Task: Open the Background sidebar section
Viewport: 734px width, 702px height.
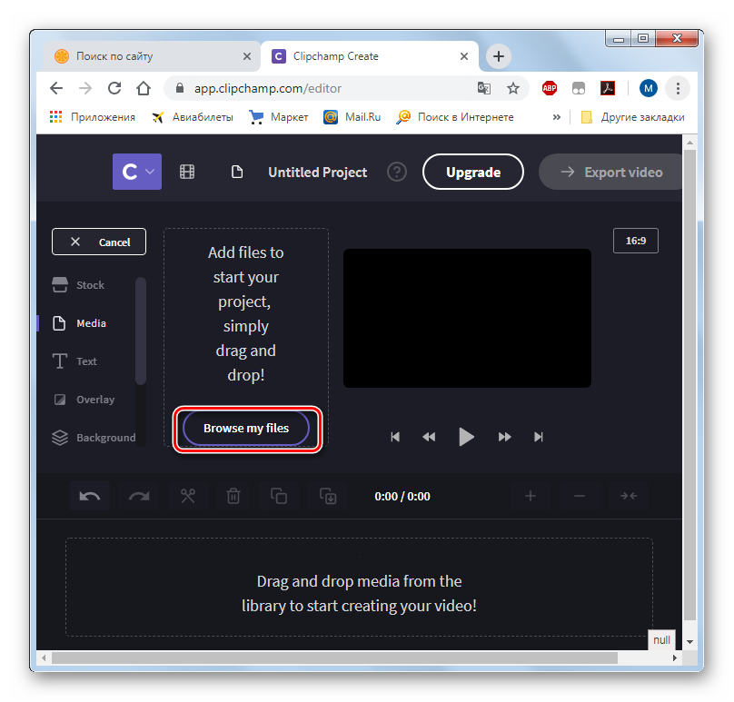Action: pos(94,438)
